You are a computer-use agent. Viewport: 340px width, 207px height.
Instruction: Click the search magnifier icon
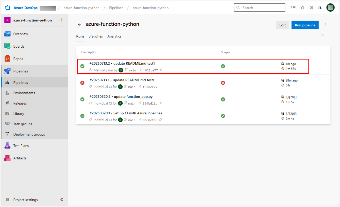click(238, 8)
